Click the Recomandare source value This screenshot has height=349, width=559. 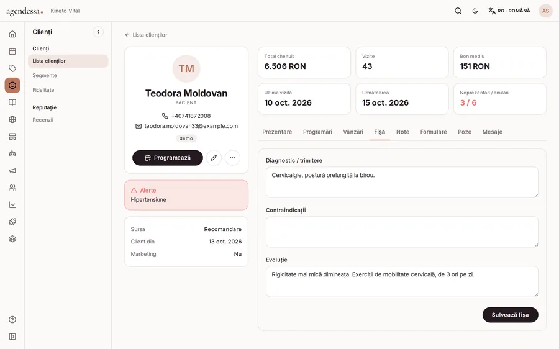tap(223, 229)
